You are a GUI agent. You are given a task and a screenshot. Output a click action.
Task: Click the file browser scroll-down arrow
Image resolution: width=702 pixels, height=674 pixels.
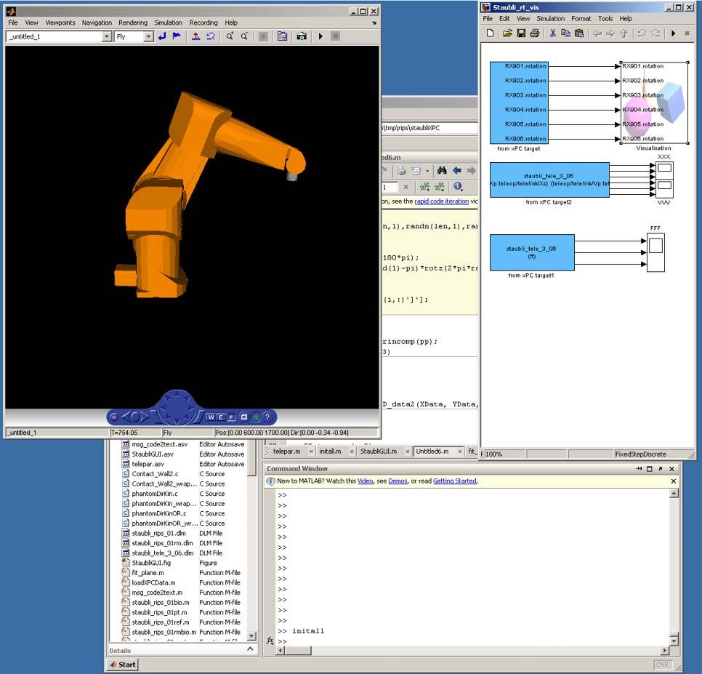(x=251, y=635)
